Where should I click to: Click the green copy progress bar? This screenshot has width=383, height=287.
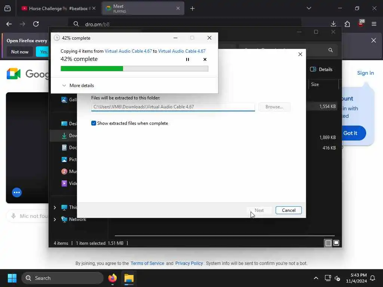[134, 69]
